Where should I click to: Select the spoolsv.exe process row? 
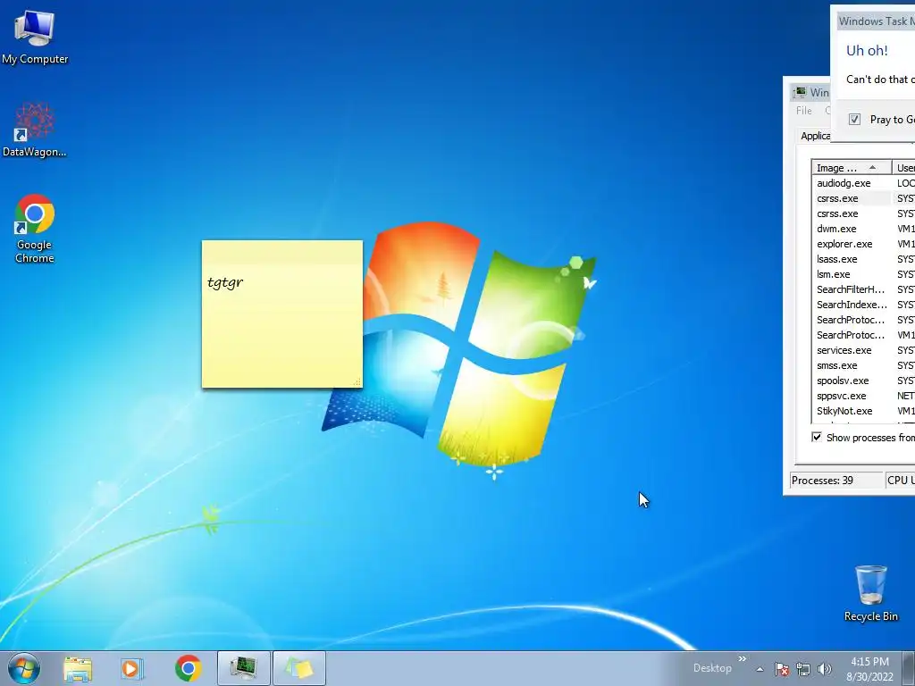pos(864,381)
